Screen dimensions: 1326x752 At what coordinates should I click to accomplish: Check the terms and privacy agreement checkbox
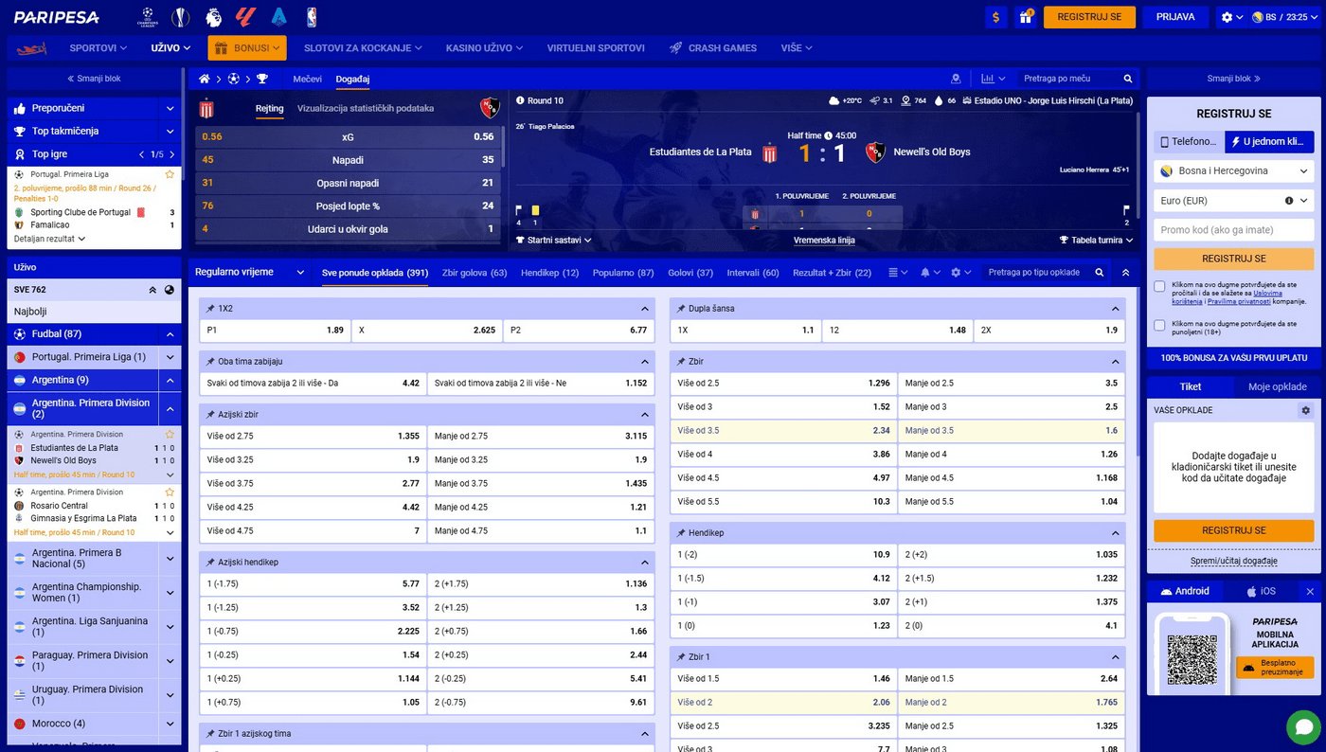coord(1159,286)
